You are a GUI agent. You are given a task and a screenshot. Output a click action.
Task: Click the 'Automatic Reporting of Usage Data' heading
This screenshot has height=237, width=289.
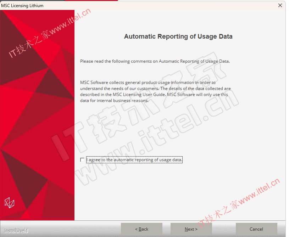(x=178, y=36)
